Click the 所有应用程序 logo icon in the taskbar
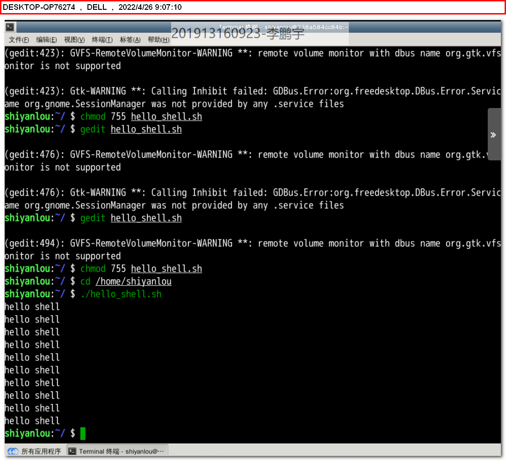506x461 pixels. pos(13,451)
